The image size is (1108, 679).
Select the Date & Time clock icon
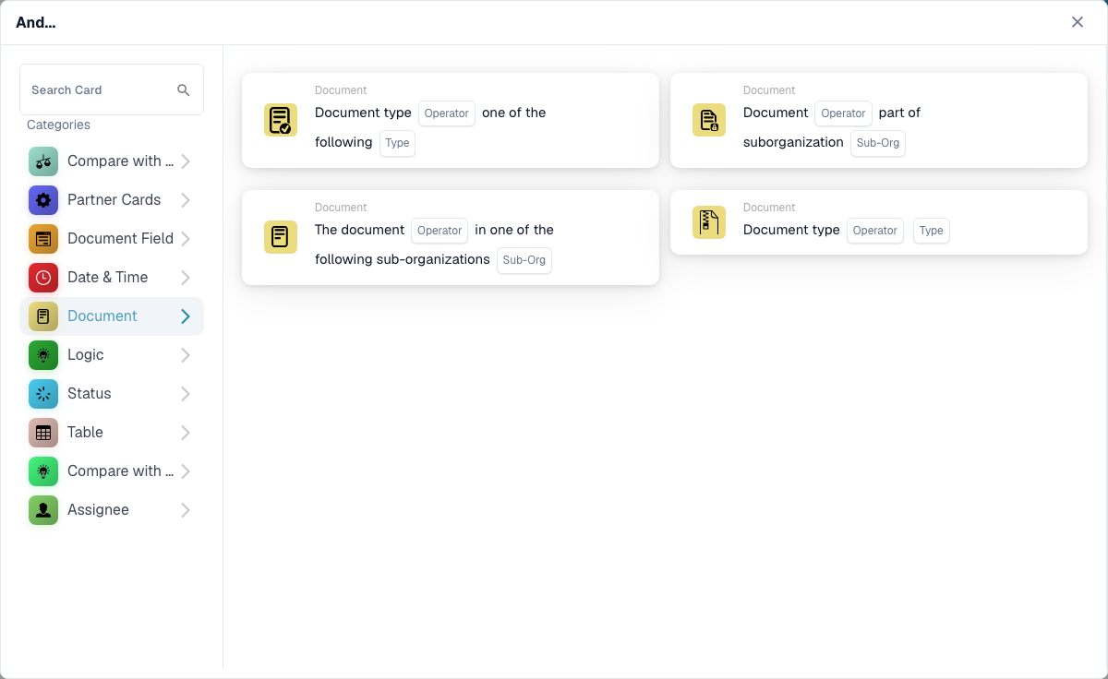[43, 278]
